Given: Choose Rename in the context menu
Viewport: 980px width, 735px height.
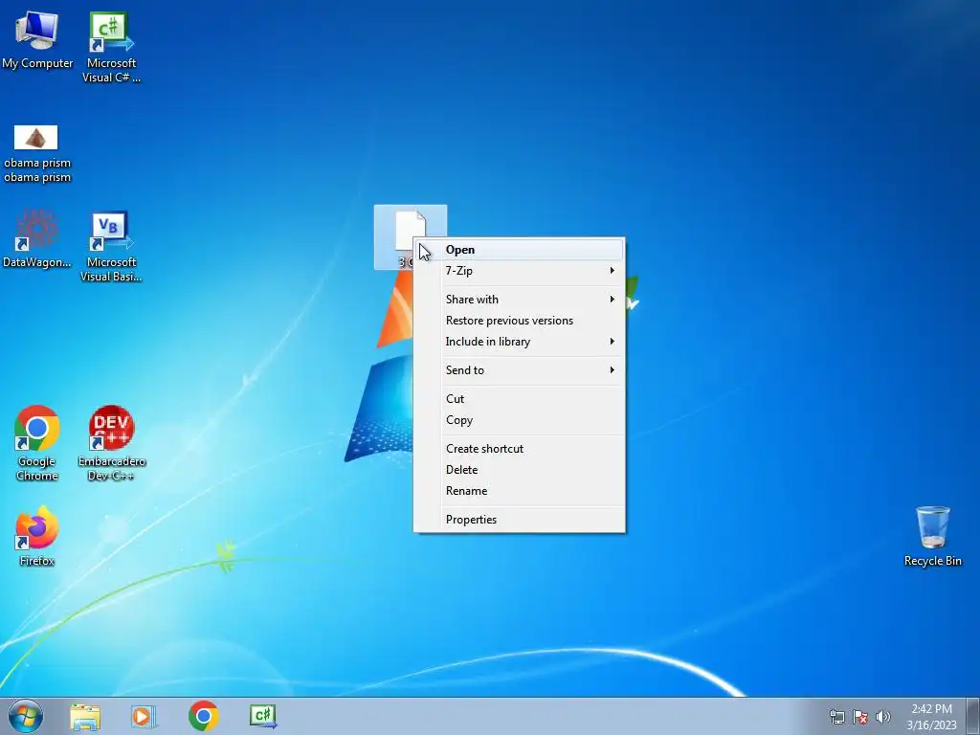Looking at the screenshot, I should (520, 491).
